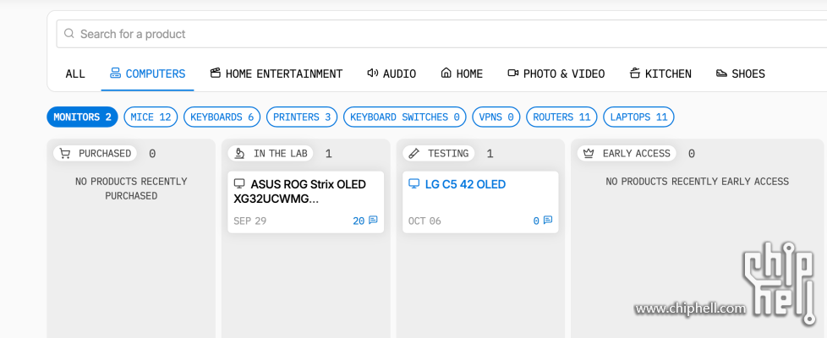Focus the Search for a product field
The image size is (827, 338).
[x=423, y=34]
